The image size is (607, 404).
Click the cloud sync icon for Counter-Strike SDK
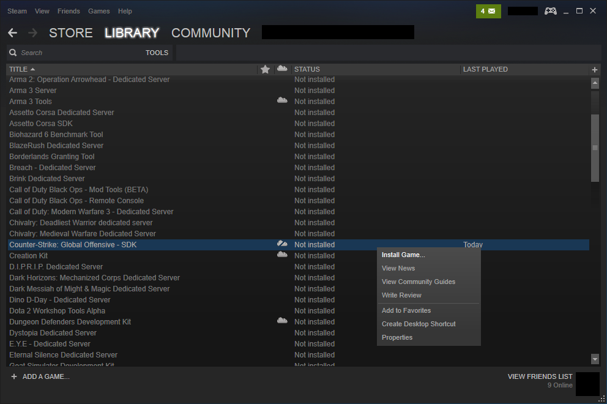point(282,244)
